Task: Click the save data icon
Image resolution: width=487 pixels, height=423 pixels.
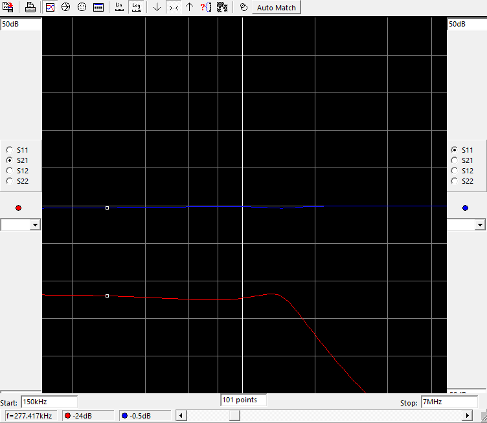Action: coord(8,7)
